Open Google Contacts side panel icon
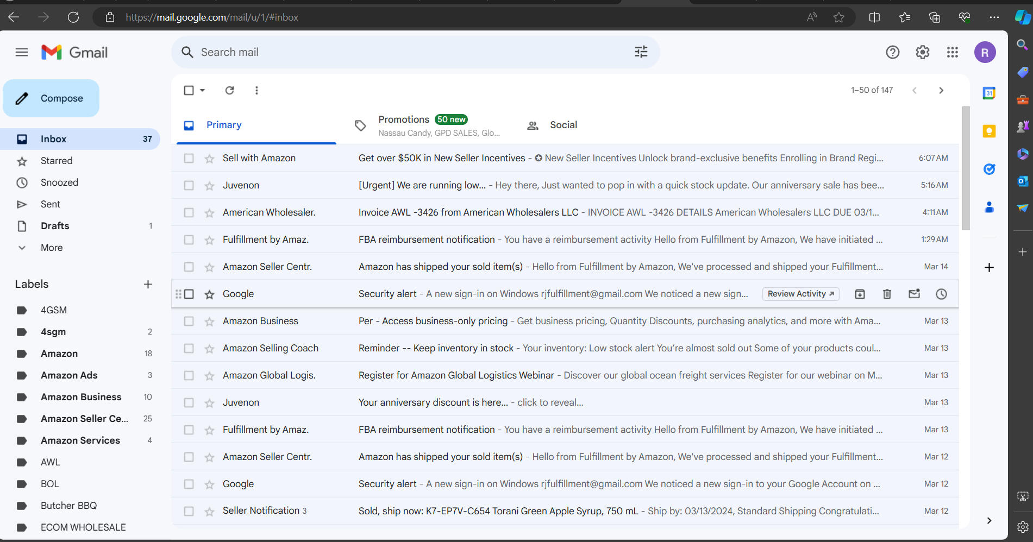 [989, 207]
